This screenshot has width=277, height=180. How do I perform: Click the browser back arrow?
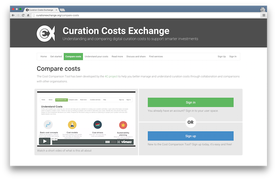click(13, 15)
